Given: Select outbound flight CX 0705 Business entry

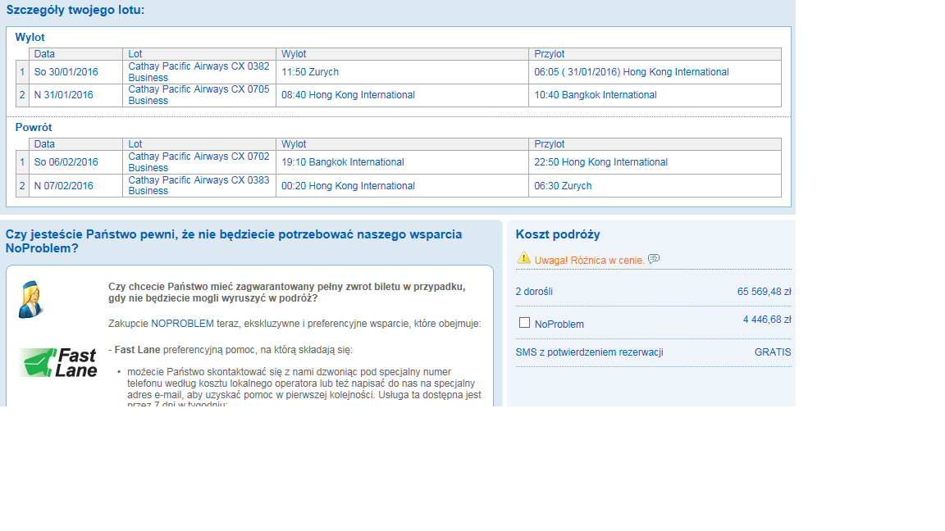Looking at the screenshot, I should [x=399, y=95].
